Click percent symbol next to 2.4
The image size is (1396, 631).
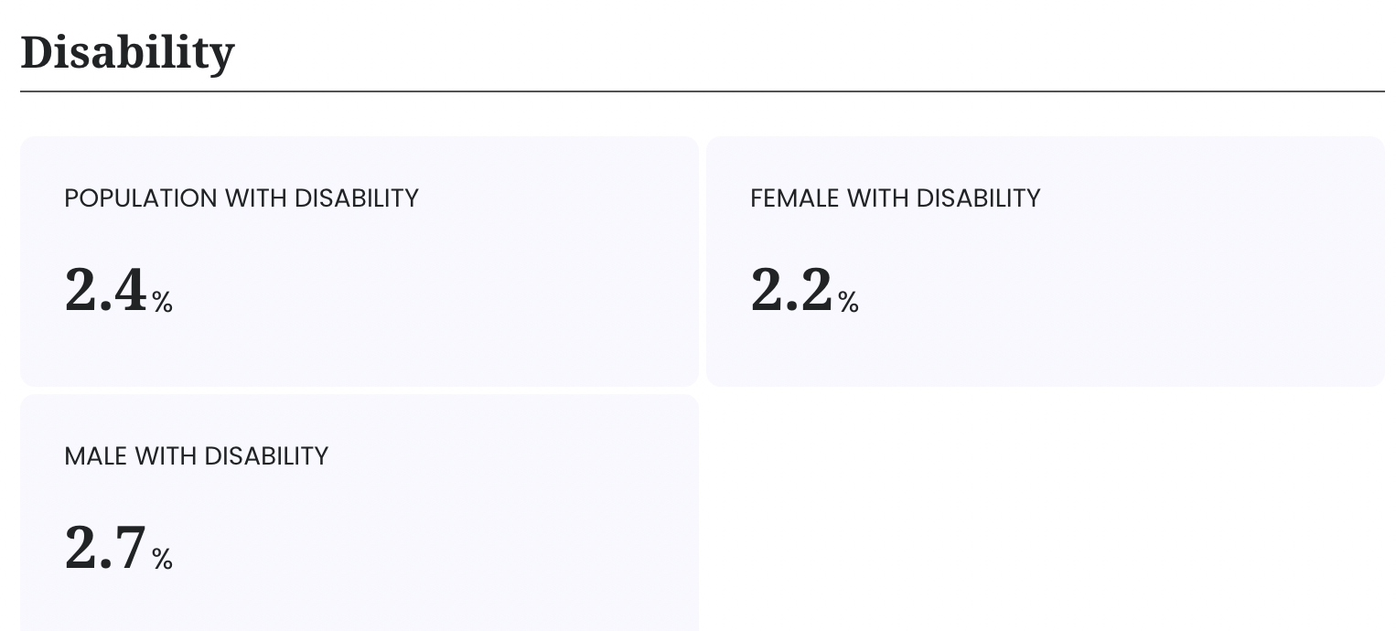tap(163, 302)
